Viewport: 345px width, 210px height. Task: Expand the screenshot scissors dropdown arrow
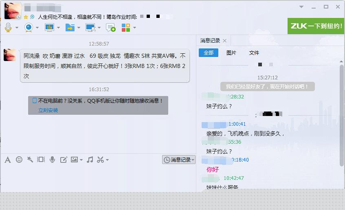107,160
